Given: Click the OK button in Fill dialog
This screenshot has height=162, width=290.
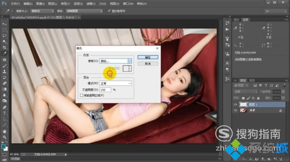Looking at the screenshot, I should 148,57.
